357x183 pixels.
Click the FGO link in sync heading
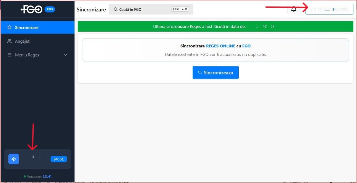click(x=246, y=46)
